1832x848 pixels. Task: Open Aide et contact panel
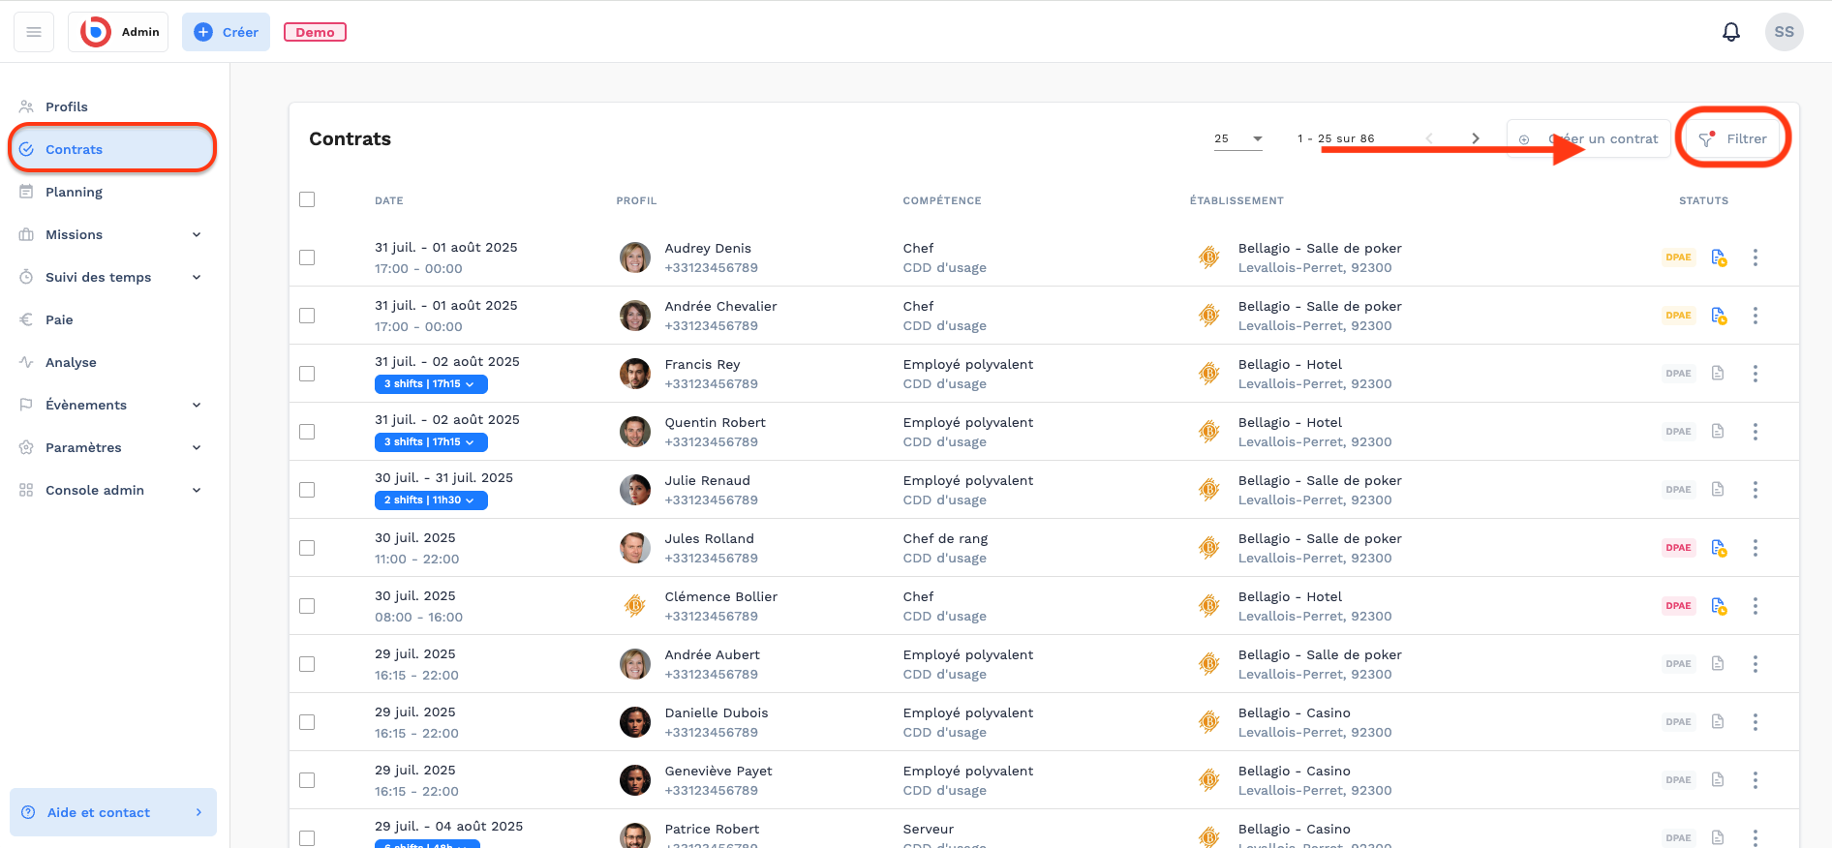(x=113, y=812)
